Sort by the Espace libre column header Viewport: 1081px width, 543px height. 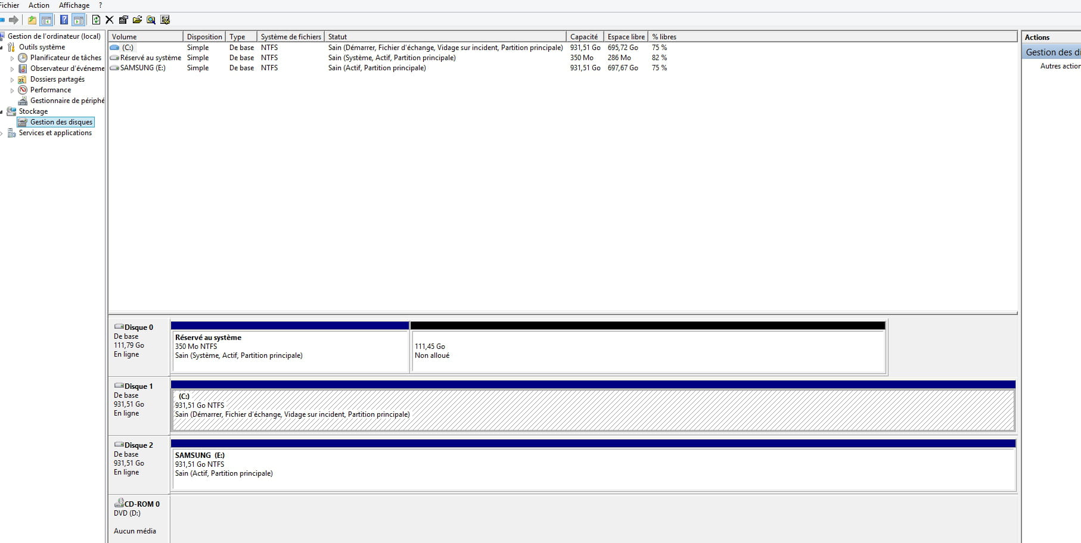coord(626,37)
